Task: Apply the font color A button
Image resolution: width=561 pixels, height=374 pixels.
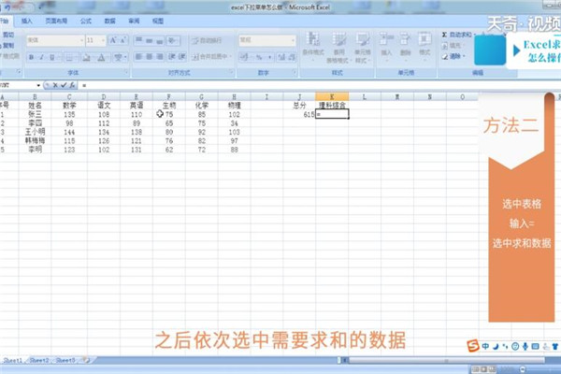Action: [x=102, y=57]
